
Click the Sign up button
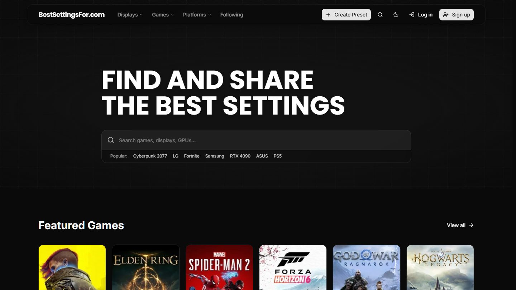pos(457,15)
